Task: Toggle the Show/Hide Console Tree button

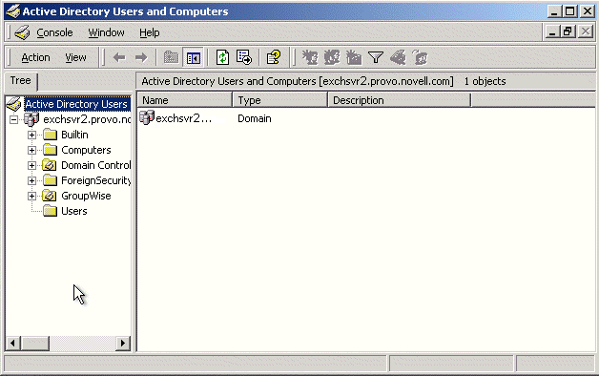Action: (x=194, y=57)
